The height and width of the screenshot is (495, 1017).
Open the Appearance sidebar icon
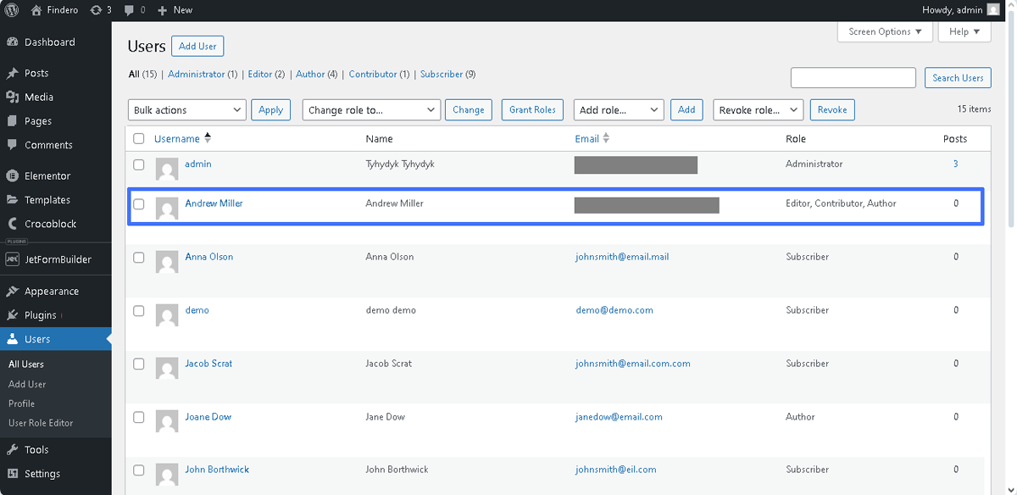coord(12,291)
